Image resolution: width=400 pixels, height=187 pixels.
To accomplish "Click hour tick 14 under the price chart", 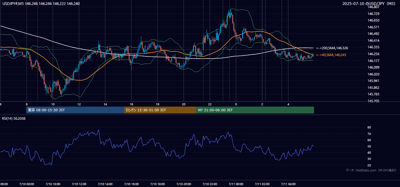I will 105,104.
